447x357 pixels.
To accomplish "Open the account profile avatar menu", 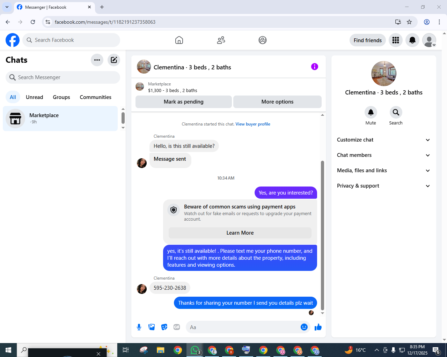I will coord(429,40).
